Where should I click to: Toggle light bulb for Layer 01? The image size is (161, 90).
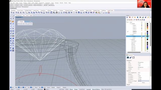click(x=142, y=43)
